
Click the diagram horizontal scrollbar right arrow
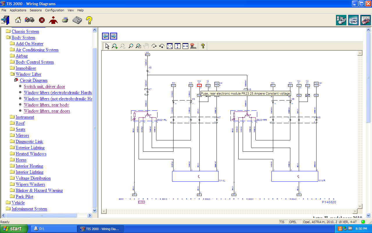355,211
